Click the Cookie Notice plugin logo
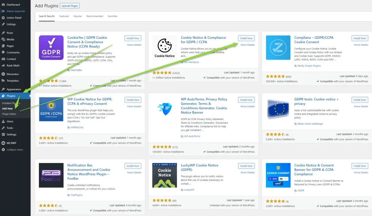The width and height of the screenshot is (372, 216). (165, 47)
